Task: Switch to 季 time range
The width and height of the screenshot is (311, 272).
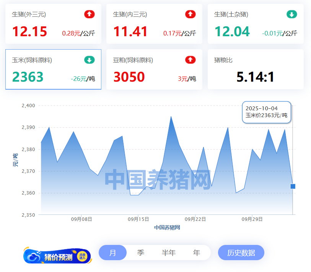Action: [141, 253]
